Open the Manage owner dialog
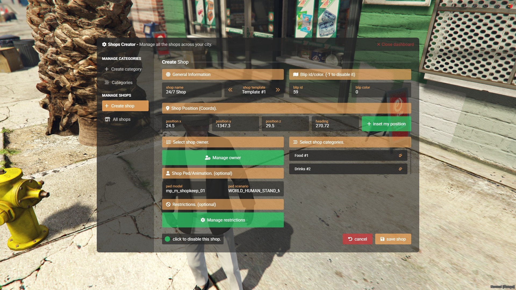The height and width of the screenshot is (290, 516). coord(223,158)
